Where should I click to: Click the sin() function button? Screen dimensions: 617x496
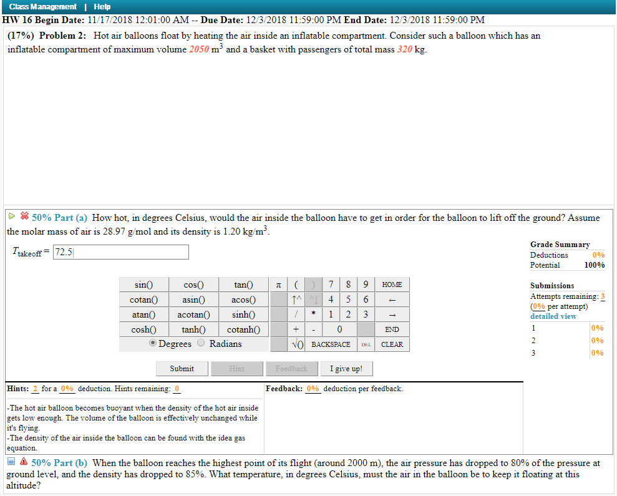tap(143, 284)
